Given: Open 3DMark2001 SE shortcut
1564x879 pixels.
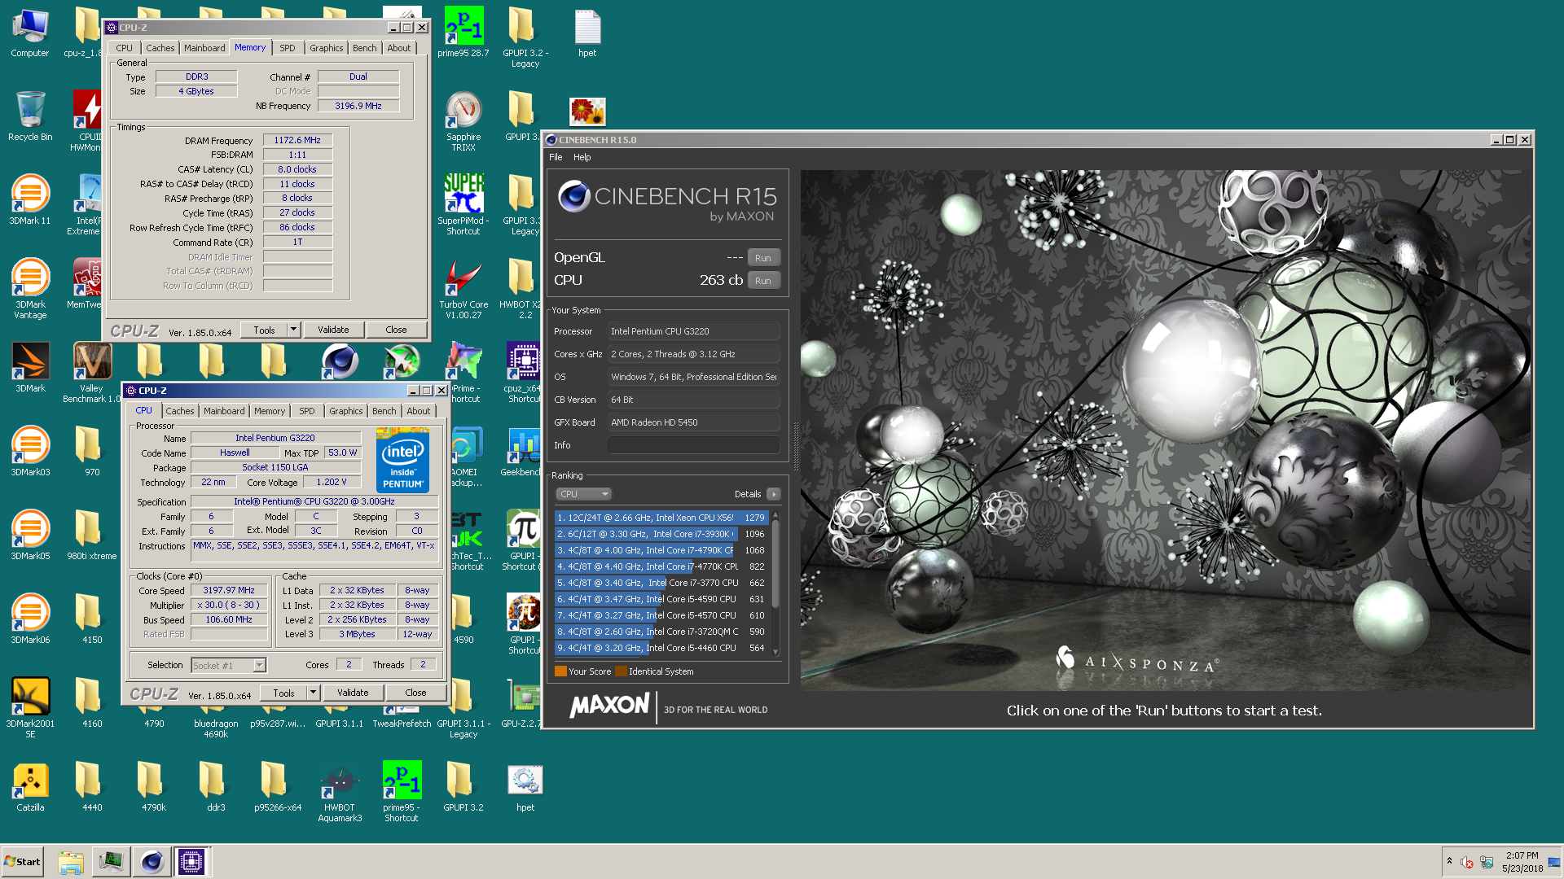Looking at the screenshot, I should tap(30, 706).
